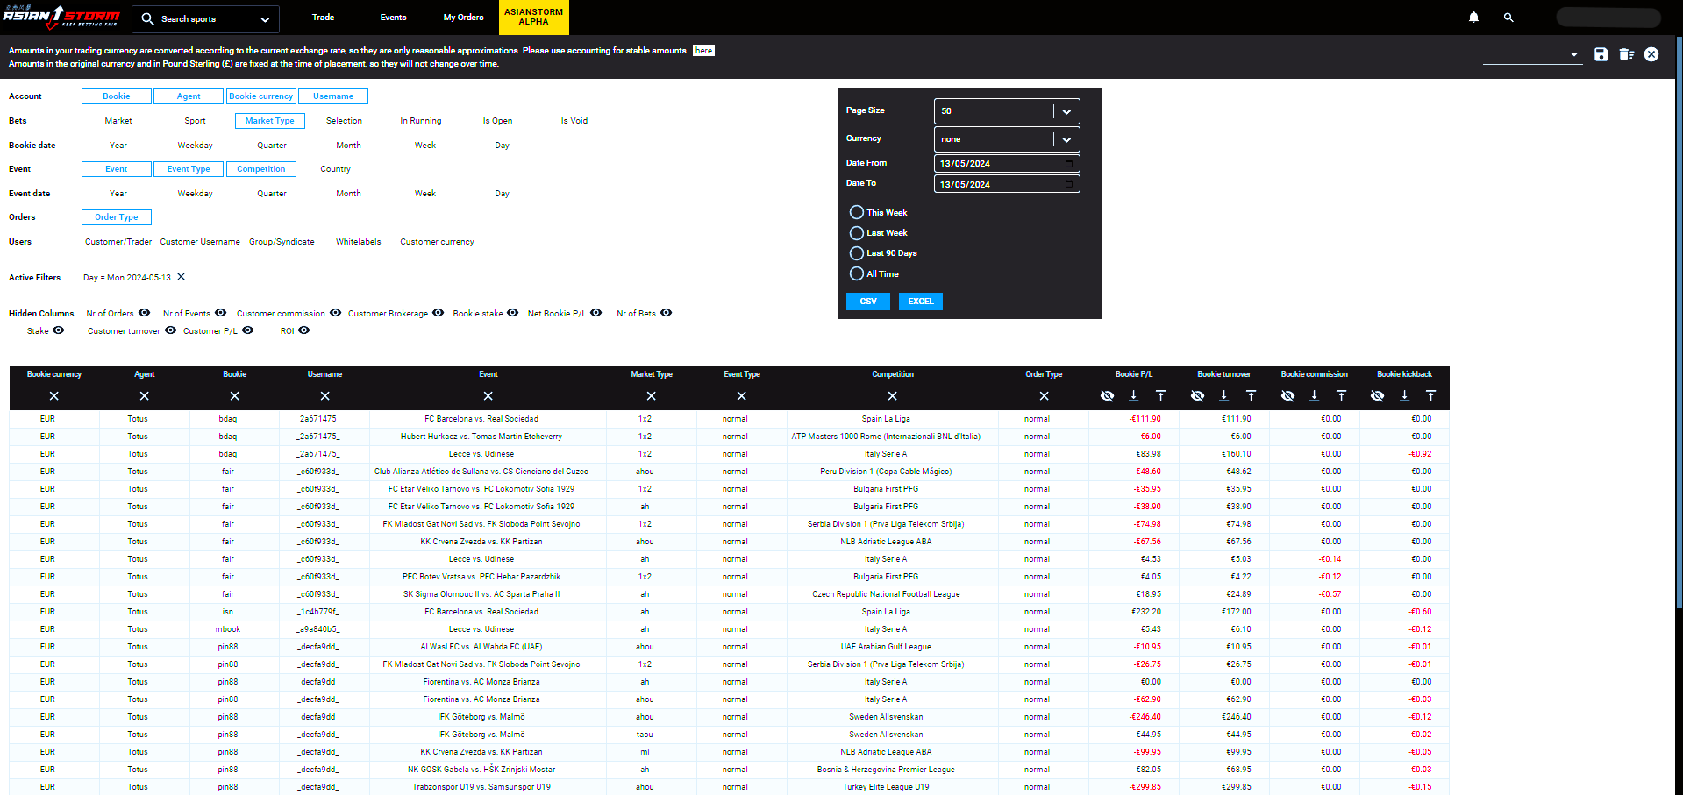Show the hidden ROI column
Image resolution: width=1683 pixels, height=795 pixels.
tap(304, 330)
